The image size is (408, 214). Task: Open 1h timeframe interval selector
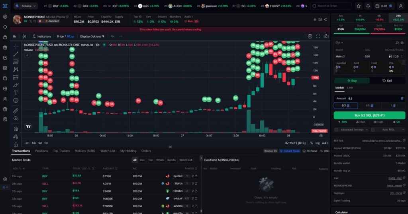point(14,36)
